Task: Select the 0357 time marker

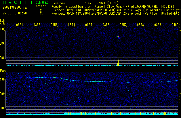Action: pyautogui.click(x=123, y=25)
